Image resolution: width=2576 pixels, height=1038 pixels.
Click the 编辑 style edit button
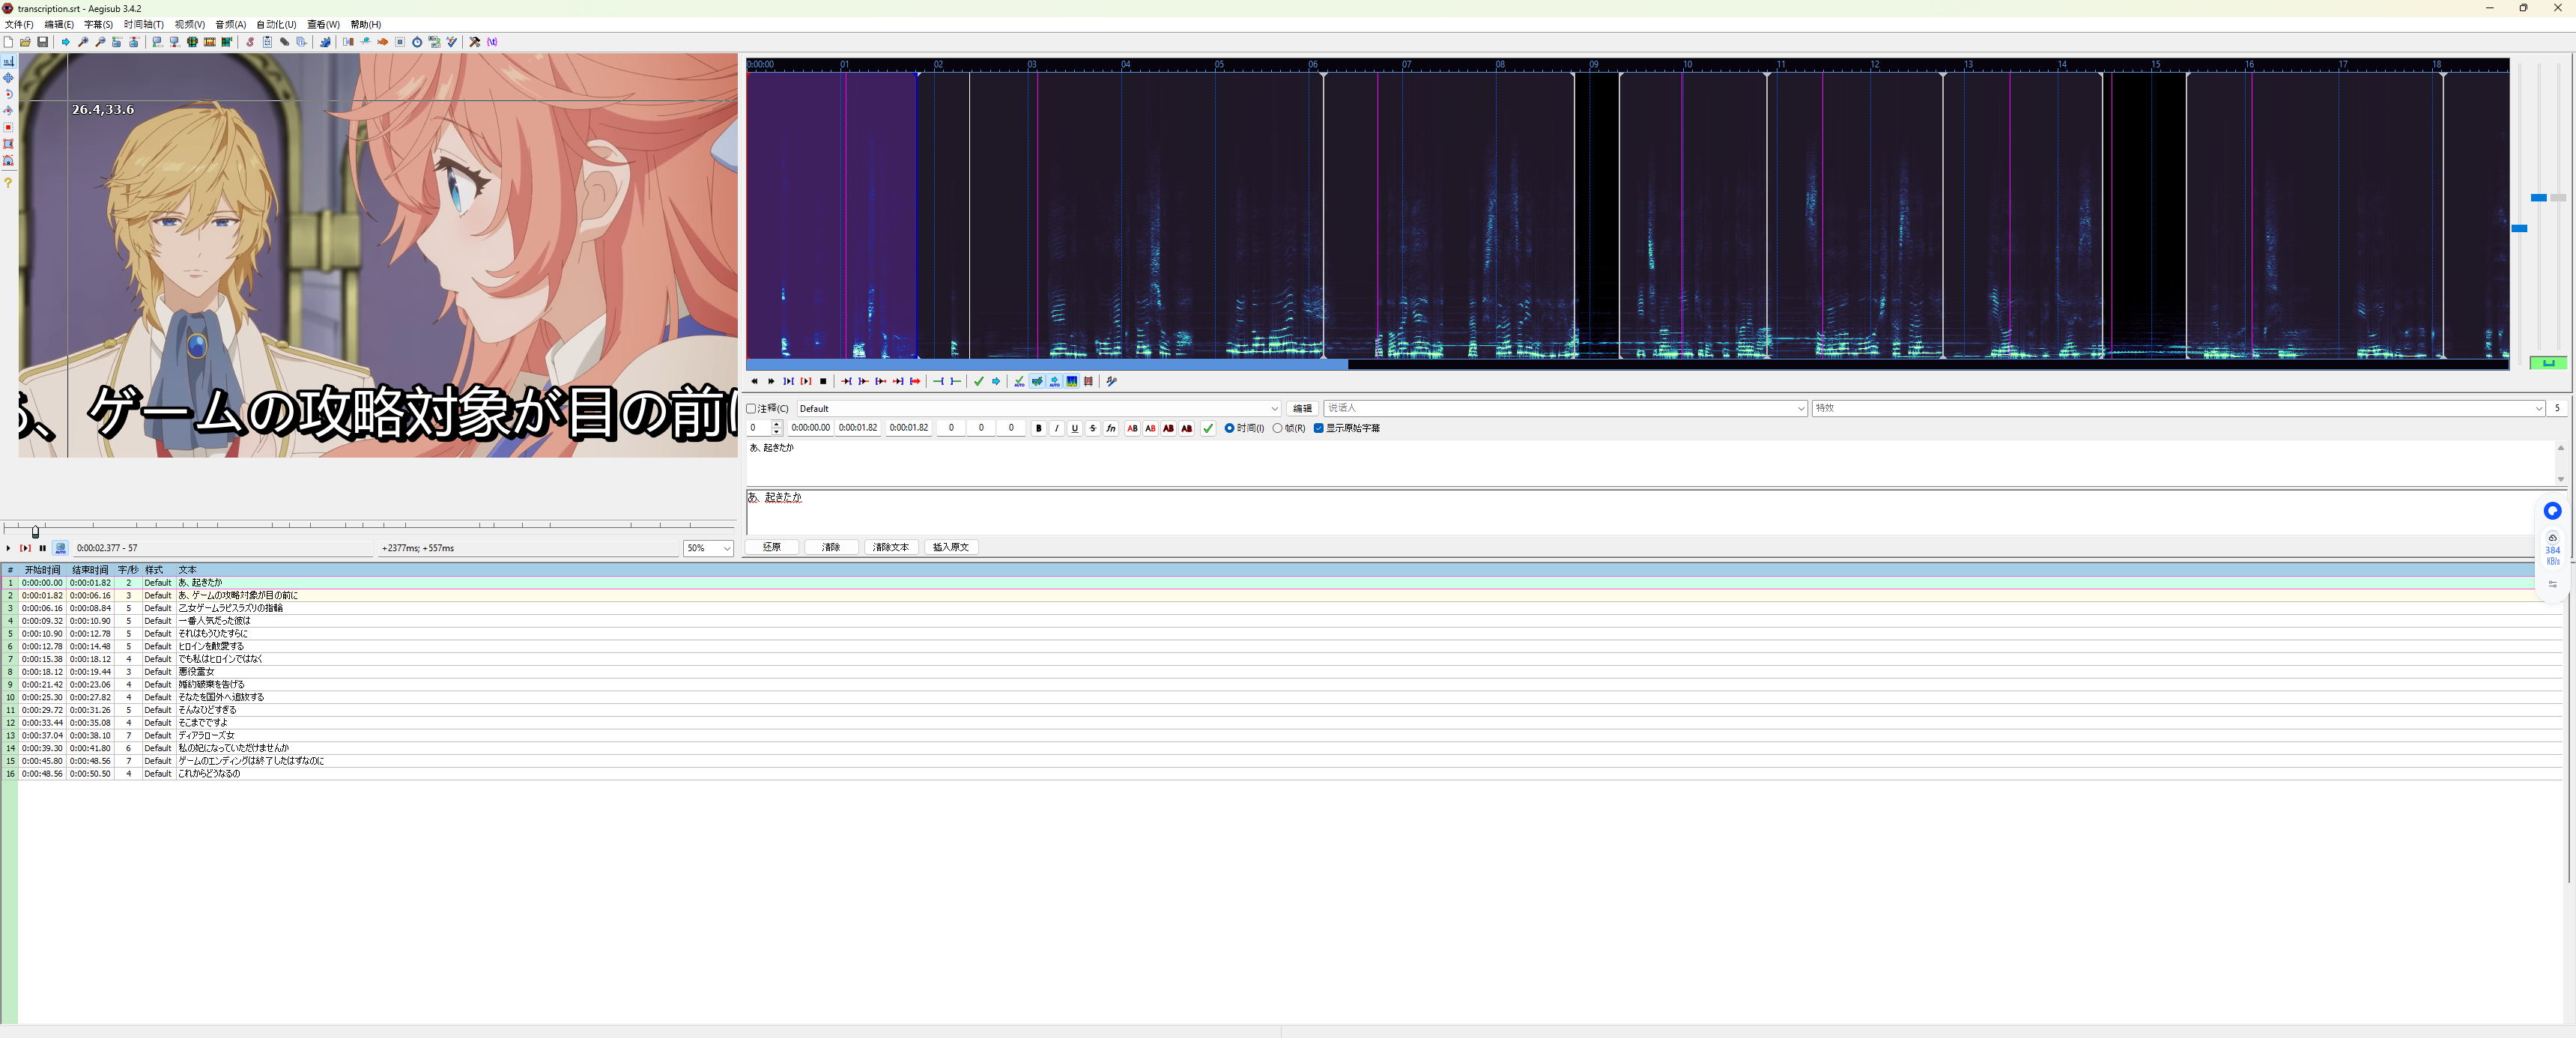coord(1302,408)
